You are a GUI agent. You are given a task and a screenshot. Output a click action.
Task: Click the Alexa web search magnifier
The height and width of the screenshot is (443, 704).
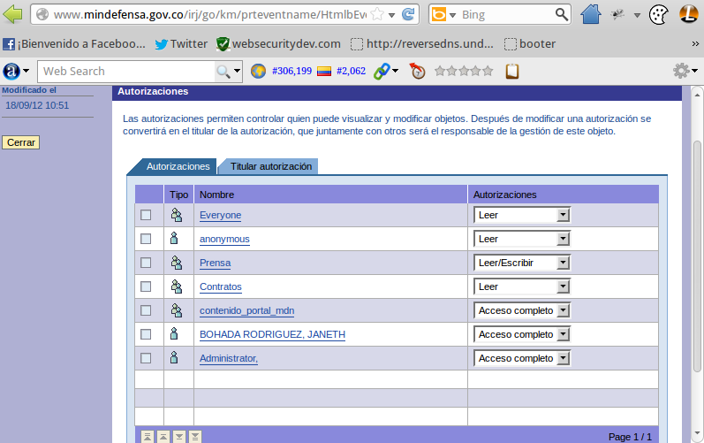(223, 71)
